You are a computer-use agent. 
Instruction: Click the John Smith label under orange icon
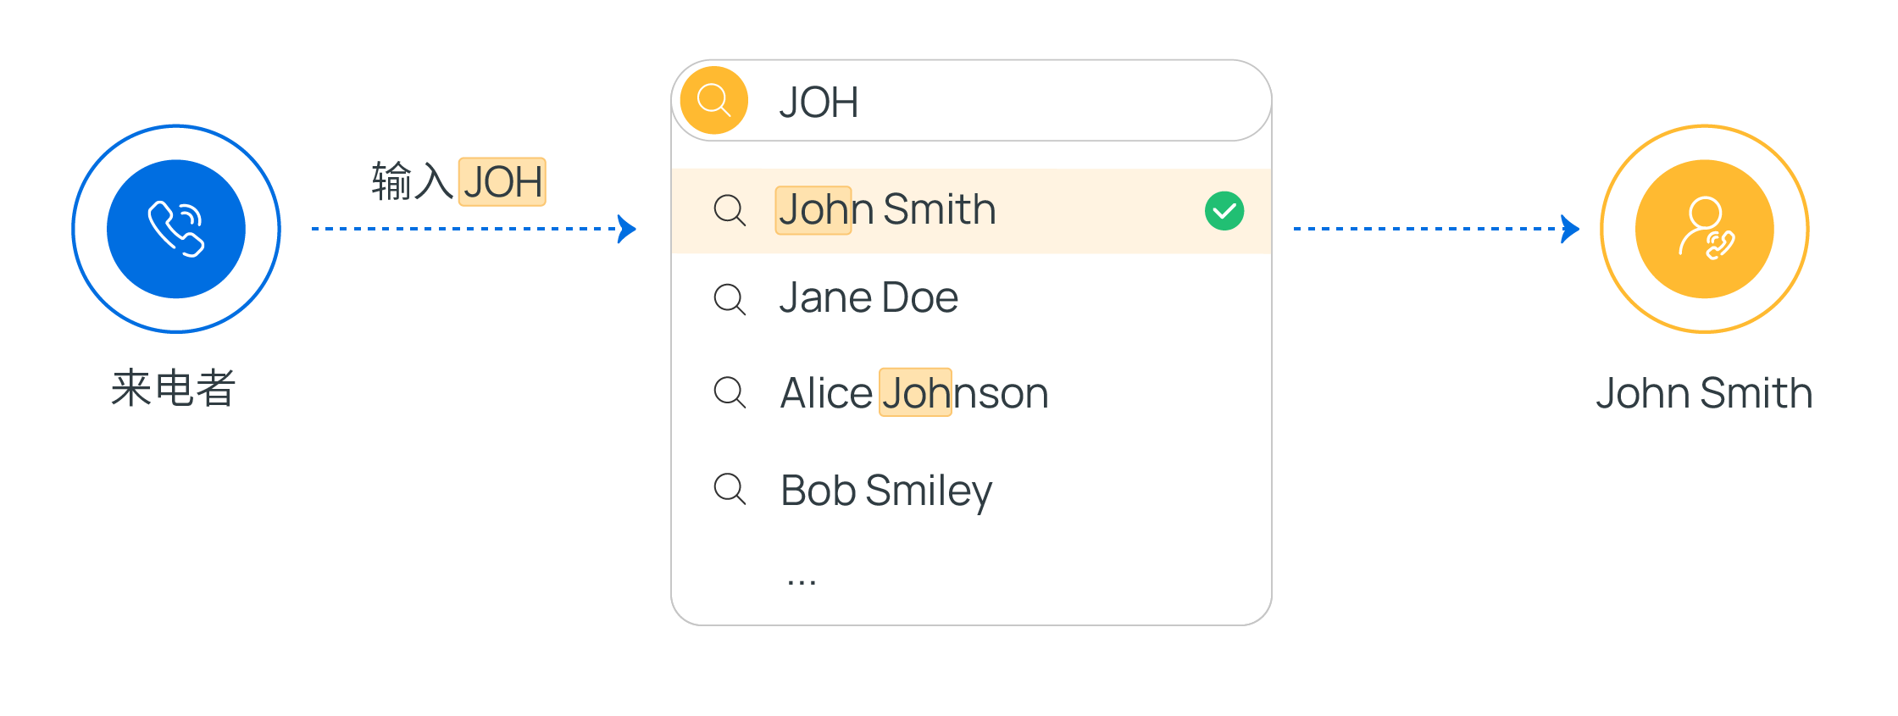pyautogui.click(x=1704, y=393)
